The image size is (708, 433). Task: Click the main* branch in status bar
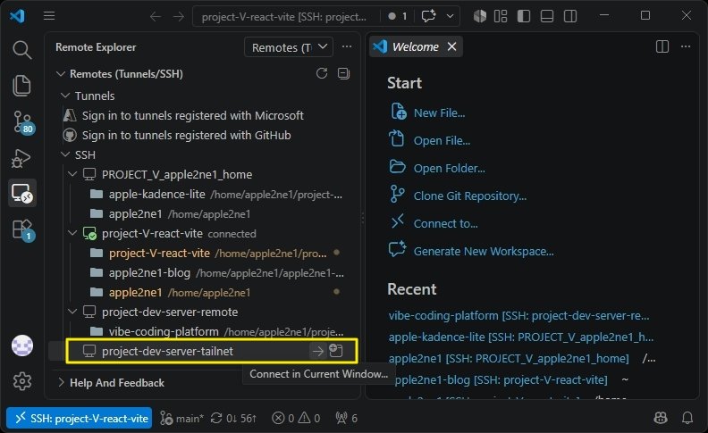[182, 418]
